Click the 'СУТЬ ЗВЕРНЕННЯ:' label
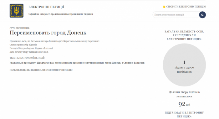This screenshot has width=219, height=119. coord(20,28)
